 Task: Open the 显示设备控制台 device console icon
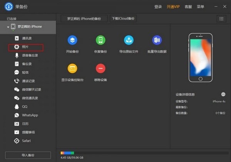pyautogui.click(x=72, y=68)
